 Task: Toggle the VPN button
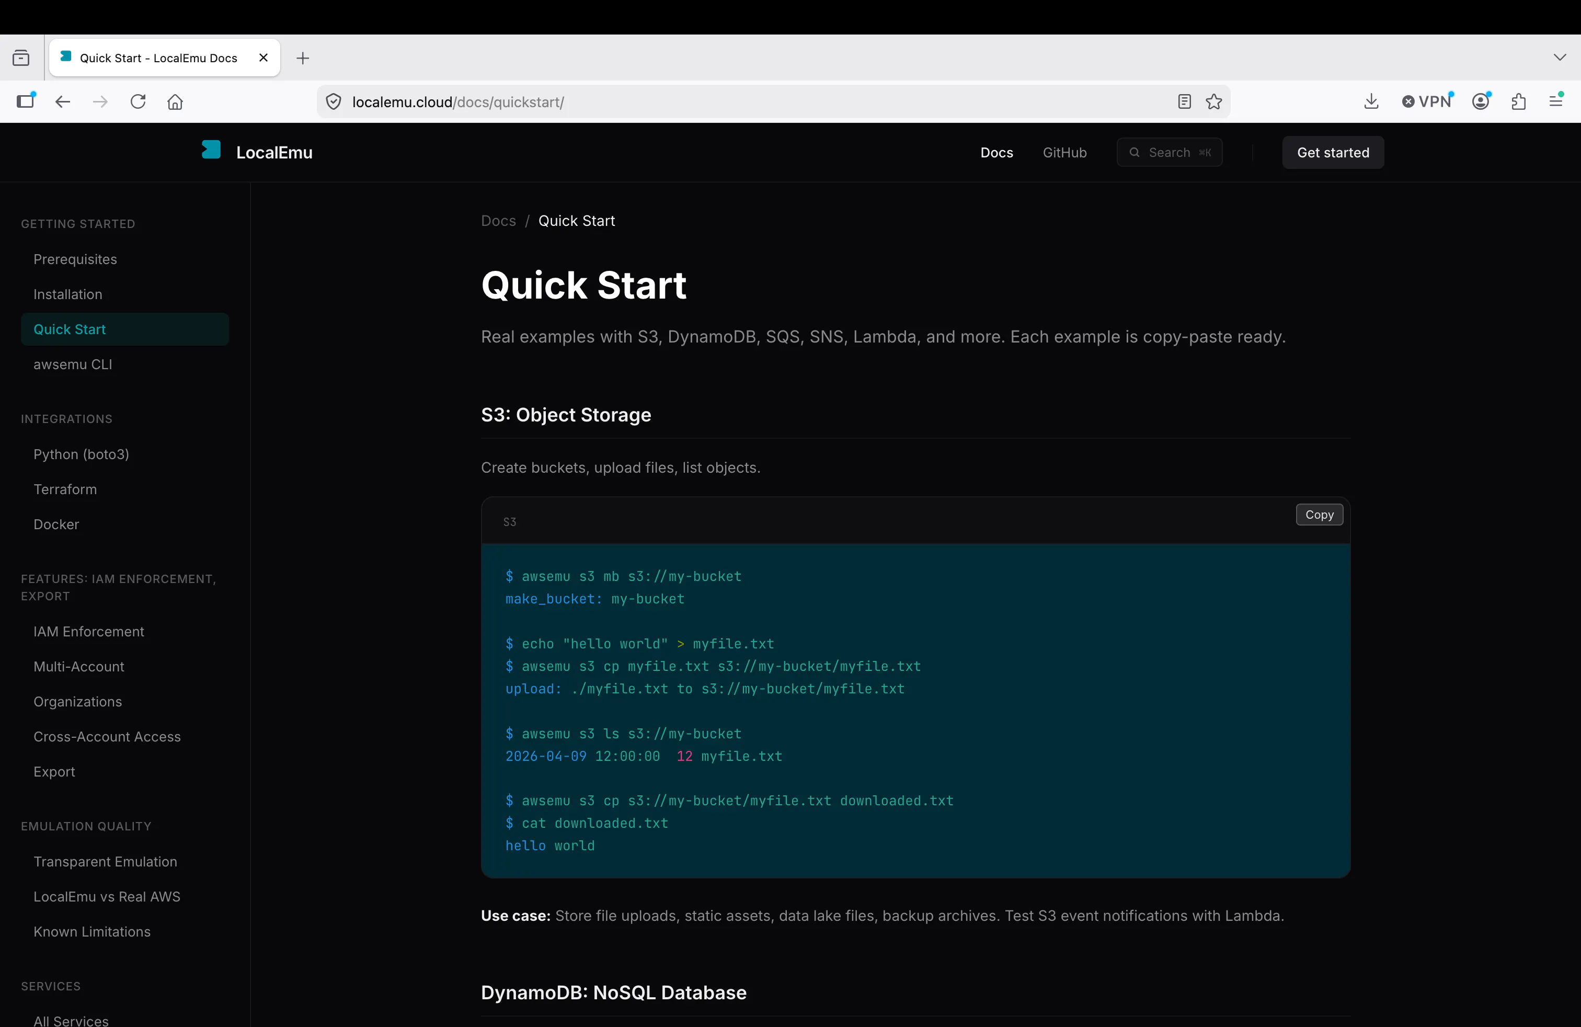pyautogui.click(x=1427, y=101)
